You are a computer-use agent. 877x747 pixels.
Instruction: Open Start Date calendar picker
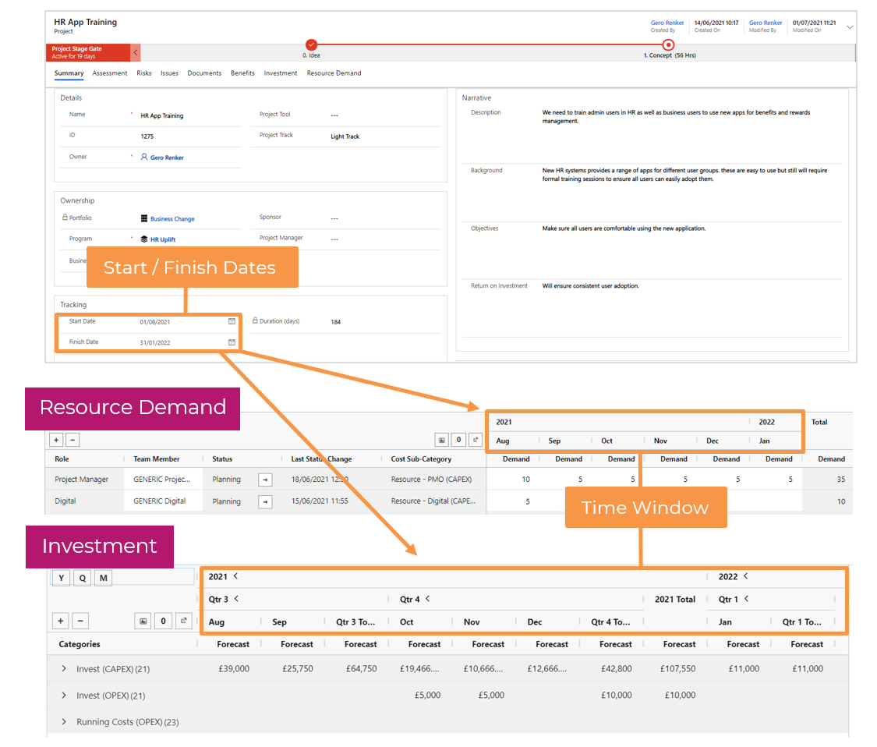[x=232, y=321]
